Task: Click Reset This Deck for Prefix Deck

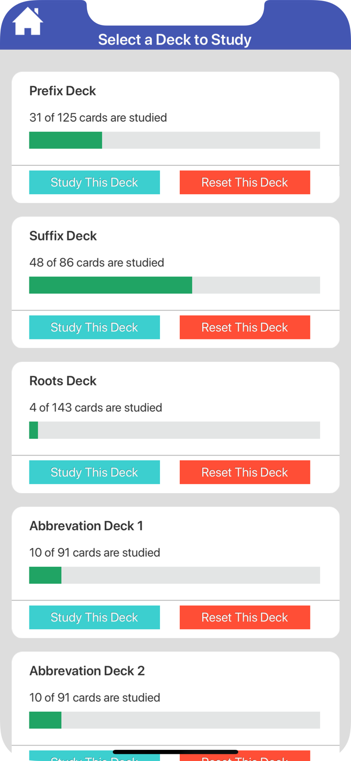Action: [245, 182]
